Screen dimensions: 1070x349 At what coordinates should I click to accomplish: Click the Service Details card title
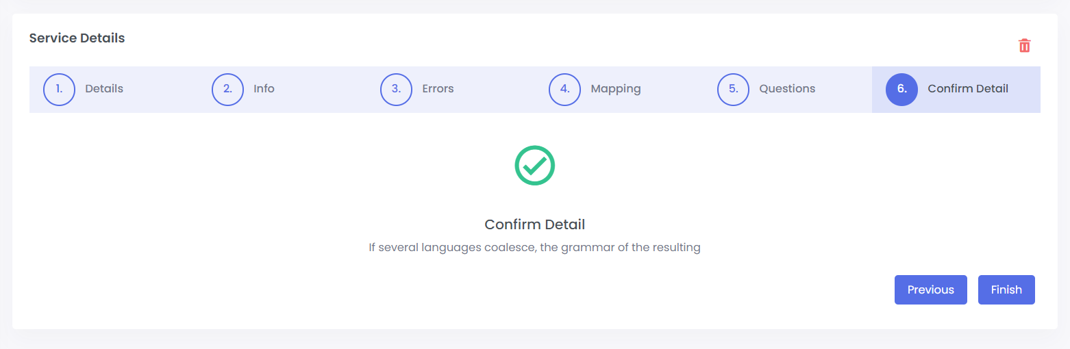click(x=77, y=38)
